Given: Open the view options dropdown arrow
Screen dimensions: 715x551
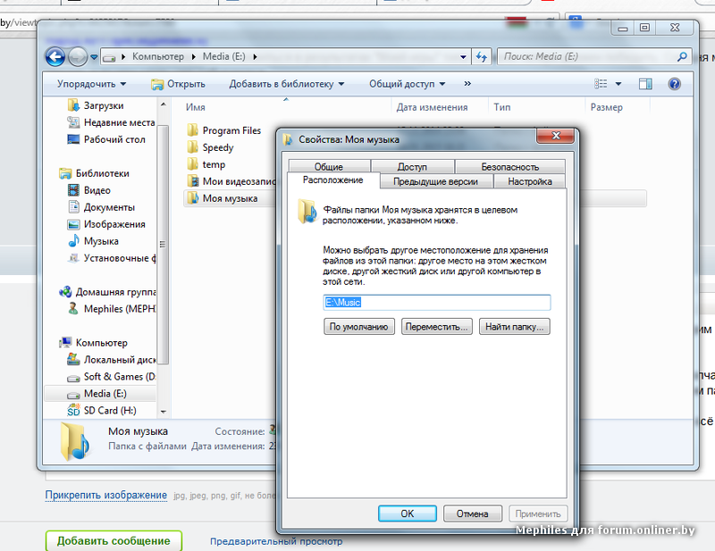Looking at the screenshot, I should [618, 84].
